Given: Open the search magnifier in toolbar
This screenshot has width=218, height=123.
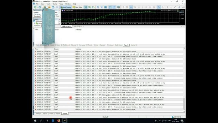Looking at the screenshot, I should (180, 7).
